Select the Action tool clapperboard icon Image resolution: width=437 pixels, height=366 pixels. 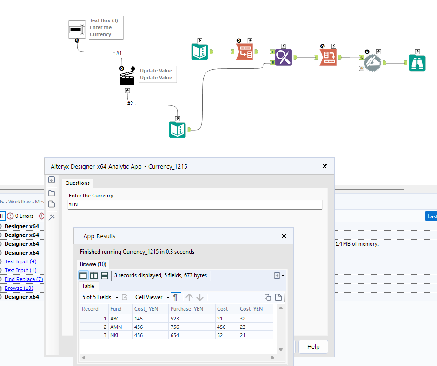coord(127,77)
